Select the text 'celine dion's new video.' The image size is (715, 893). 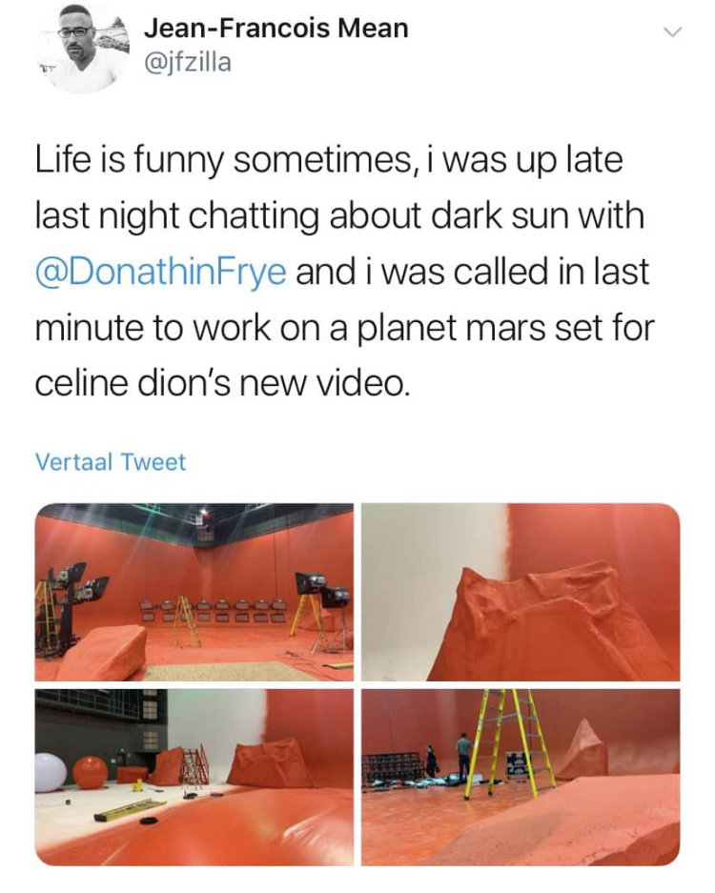click(222, 384)
